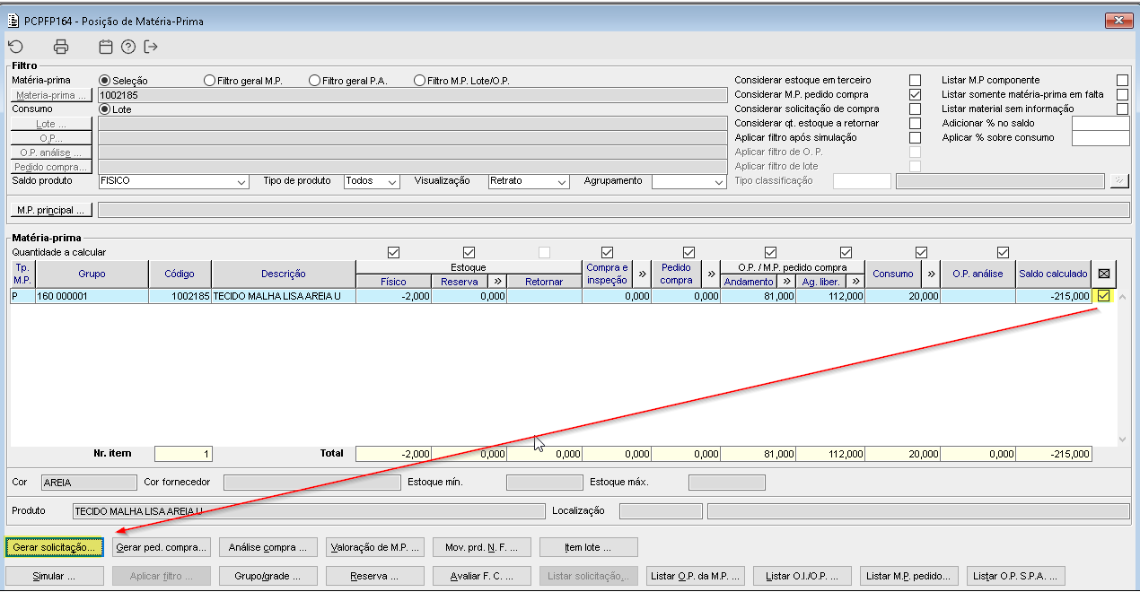Select Filtro M.P. Lote/O.P. radio button

click(419, 80)
